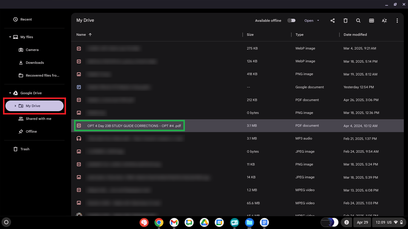Open the Trash folder
This screenshot has width=408, height=229.
(x=25, y=149)
